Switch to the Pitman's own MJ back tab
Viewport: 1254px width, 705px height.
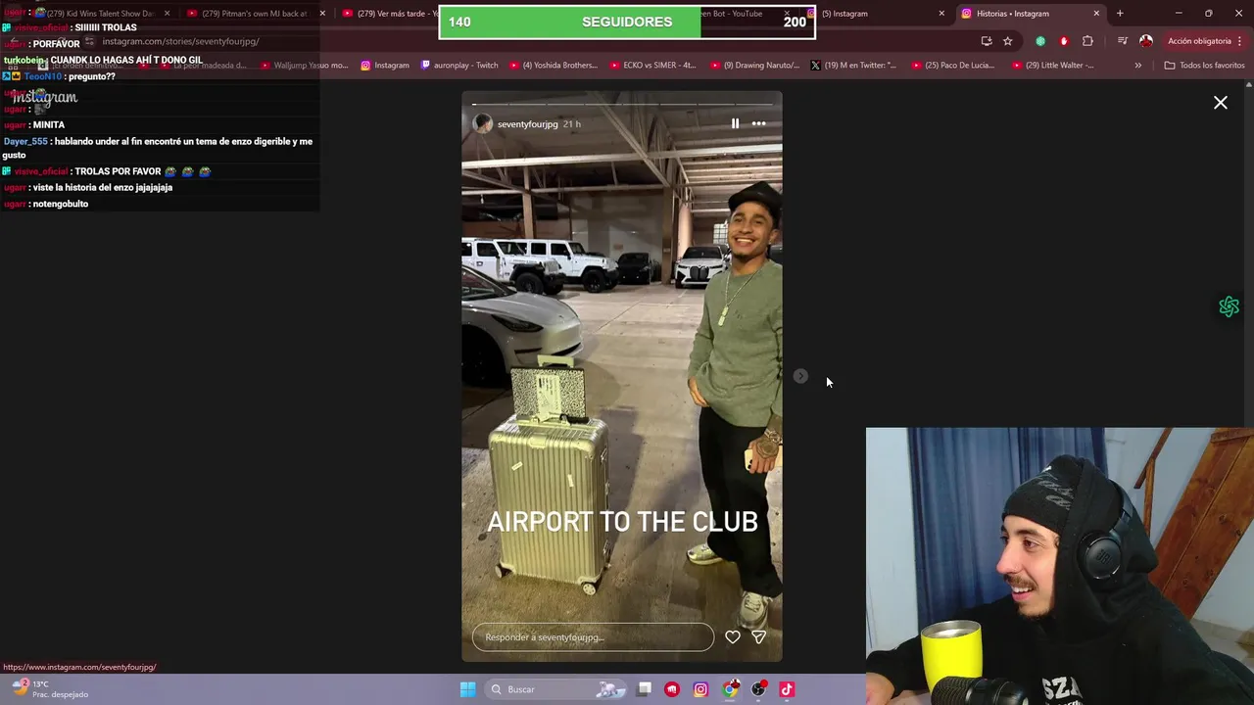coord(253,14)
